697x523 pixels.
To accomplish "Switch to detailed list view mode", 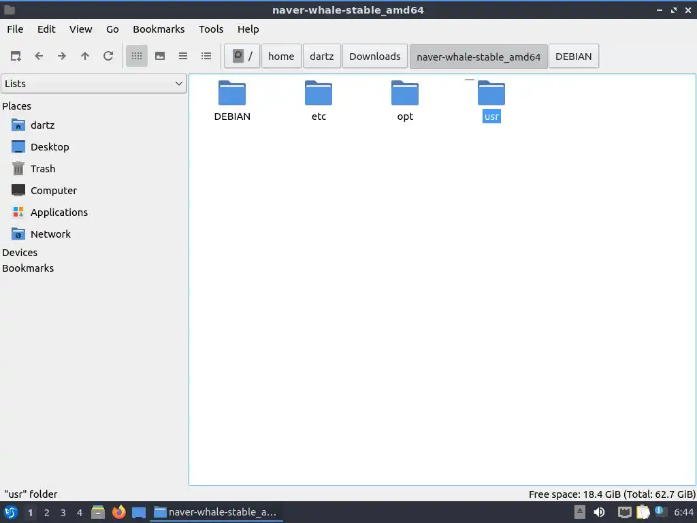I will 206,56.
